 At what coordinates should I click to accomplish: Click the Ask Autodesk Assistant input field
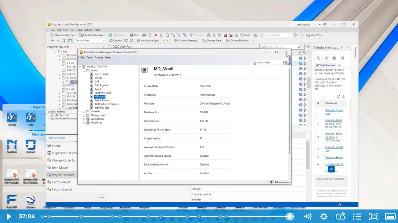[x=331, y=180]
